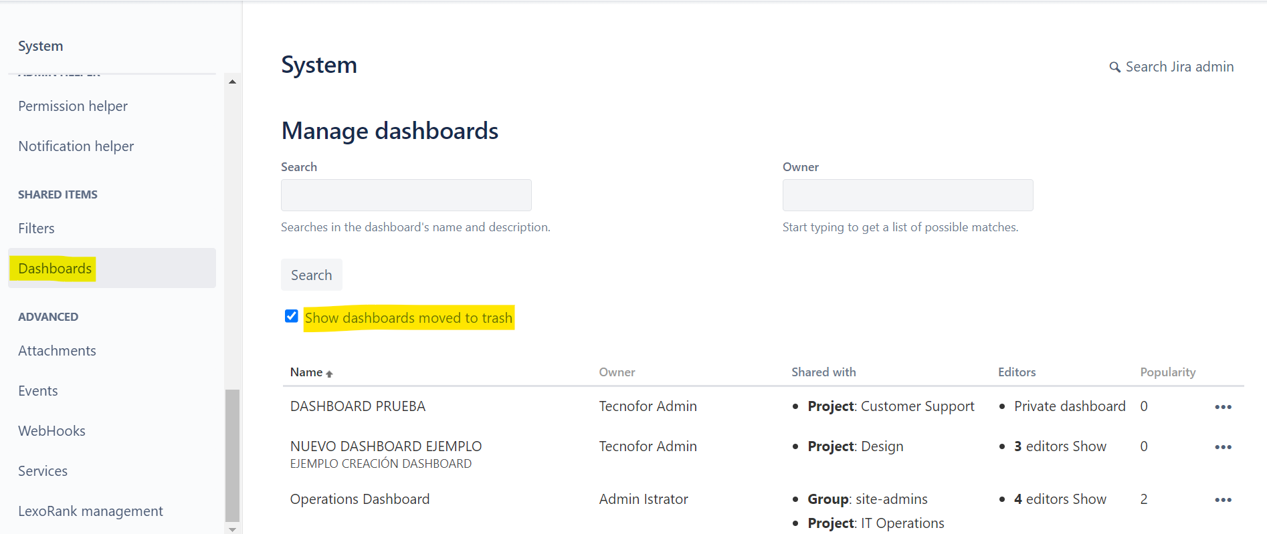1267x534 pixels.
Task: Click Private dashboard editors entry
Action: coord(1070,406)
